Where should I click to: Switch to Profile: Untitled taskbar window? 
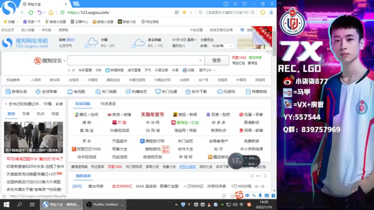click(x=105, y=204)
